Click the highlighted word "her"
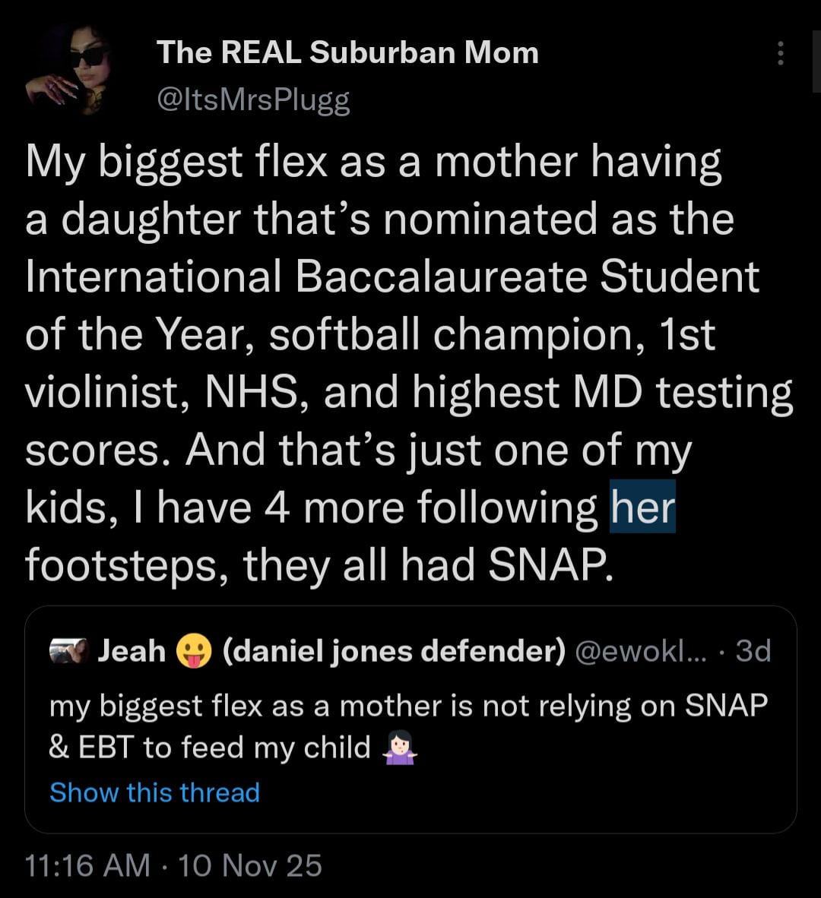821x898 pixels. [642, 507]
